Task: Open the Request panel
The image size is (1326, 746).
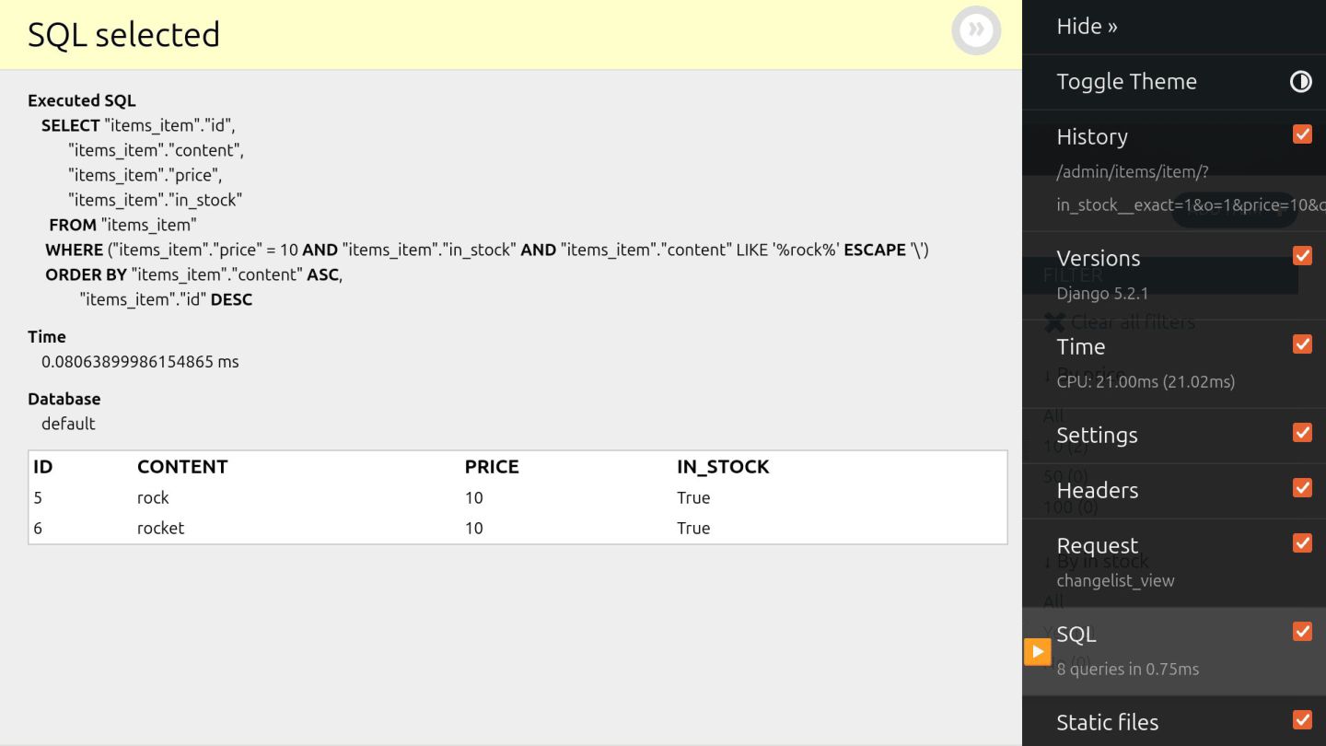Action: (x=1097, y=546)
